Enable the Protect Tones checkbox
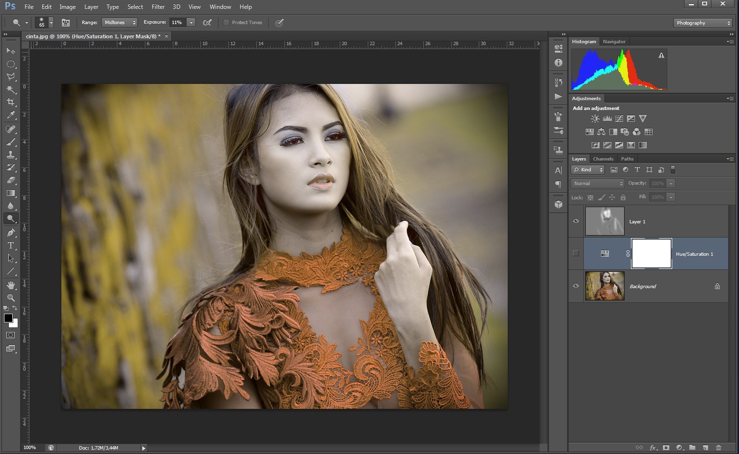This screenshot has width=739, height=454. tap(226, 23)
